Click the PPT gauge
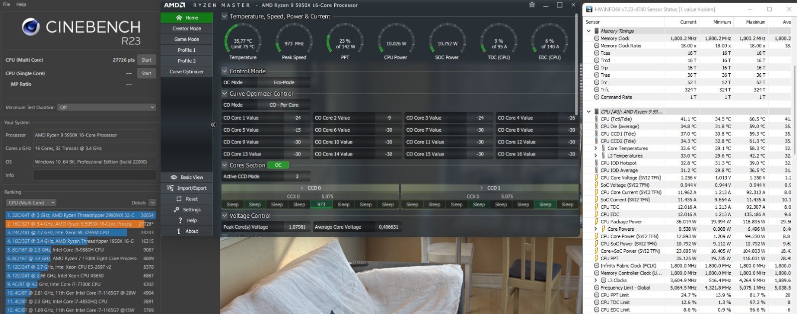The height and width of the screenshot is (314, 797). click(x=345, y=42)
